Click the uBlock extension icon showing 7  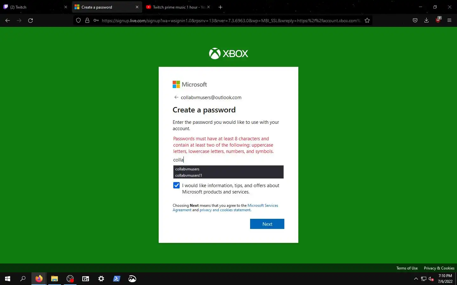click(438, 20)
